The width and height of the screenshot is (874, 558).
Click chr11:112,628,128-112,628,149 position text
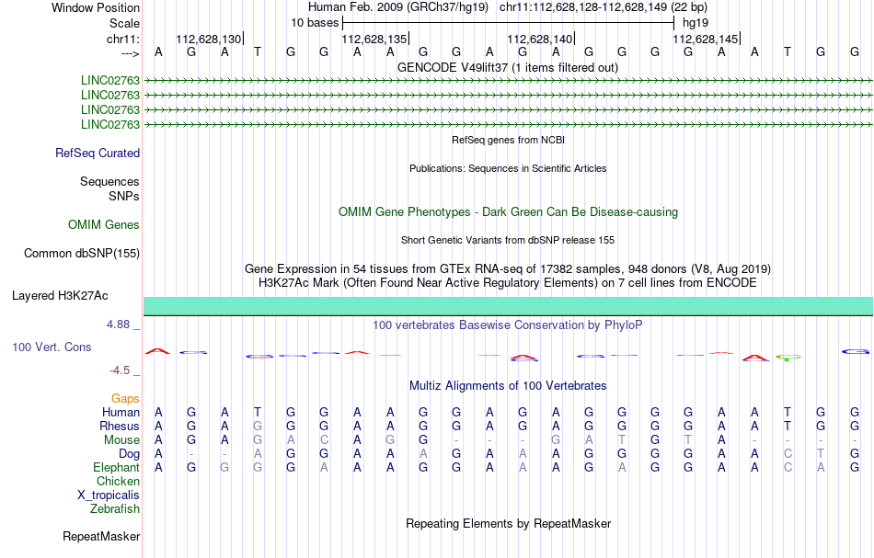click(x=604, y=7)
